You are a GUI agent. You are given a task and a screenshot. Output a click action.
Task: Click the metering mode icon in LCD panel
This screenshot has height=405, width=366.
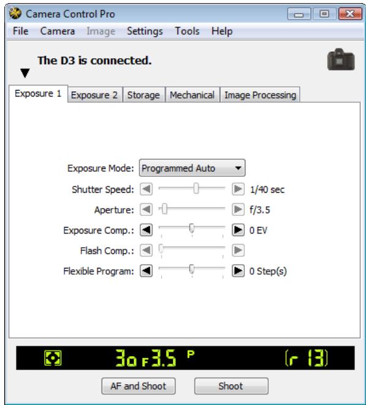point(53,358)
